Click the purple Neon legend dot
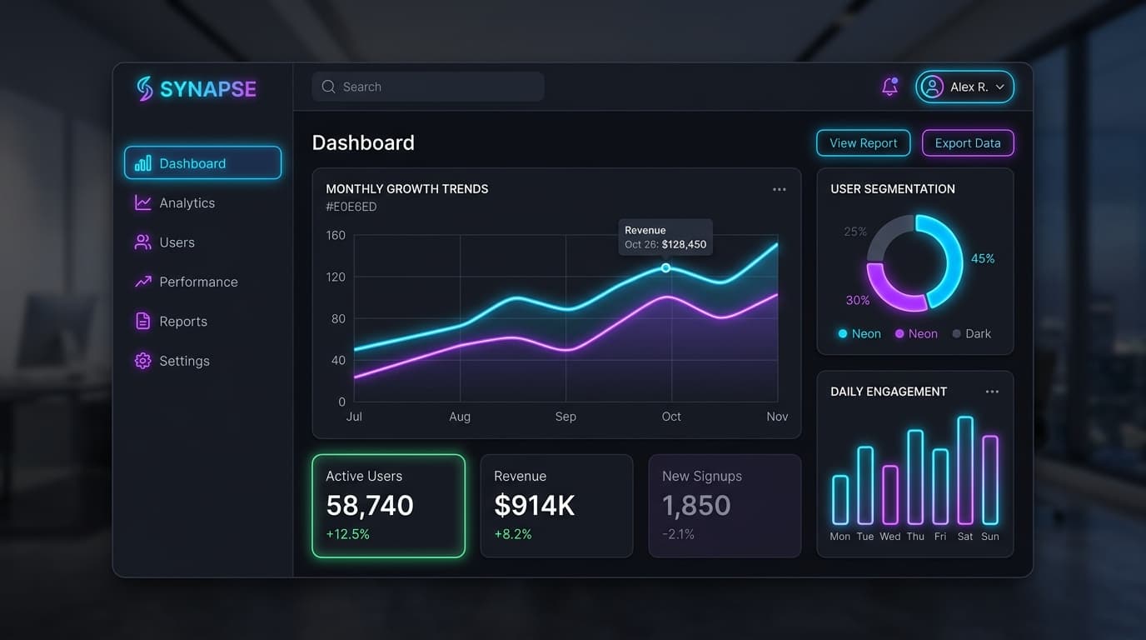Viewport: 1146px width, 640px height. pos(899,333)
